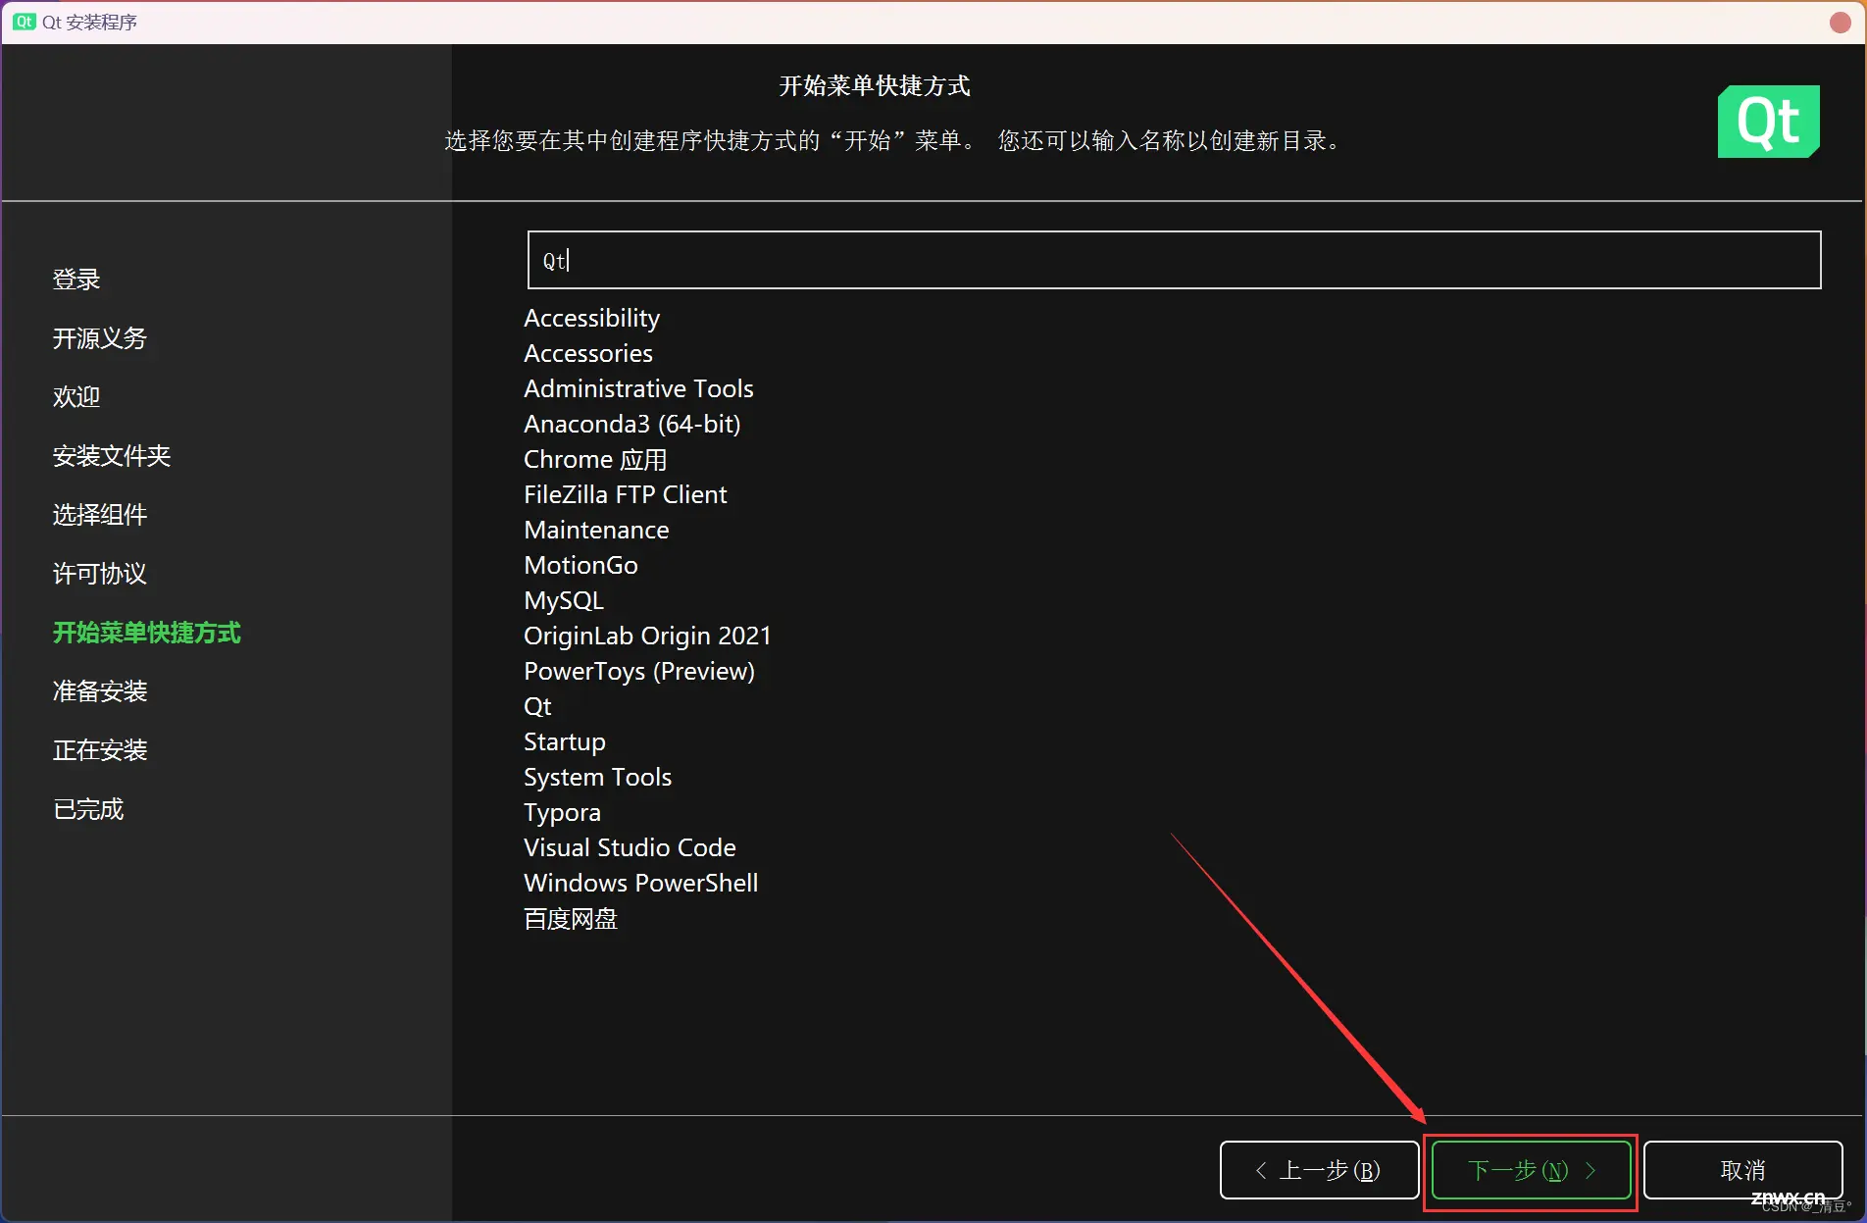Click the 登录 step in the sidebar
Screen dimensions: 1867x1223
(x=76, y=280)
